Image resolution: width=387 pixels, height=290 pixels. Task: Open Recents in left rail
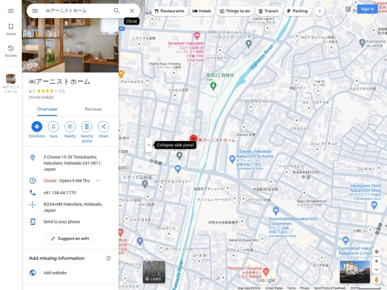point(11,51)
